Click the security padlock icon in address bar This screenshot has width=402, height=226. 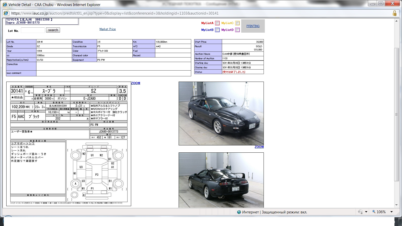[394, 13]
